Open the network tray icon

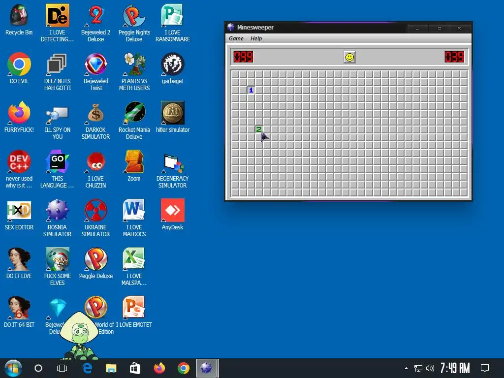418,368
